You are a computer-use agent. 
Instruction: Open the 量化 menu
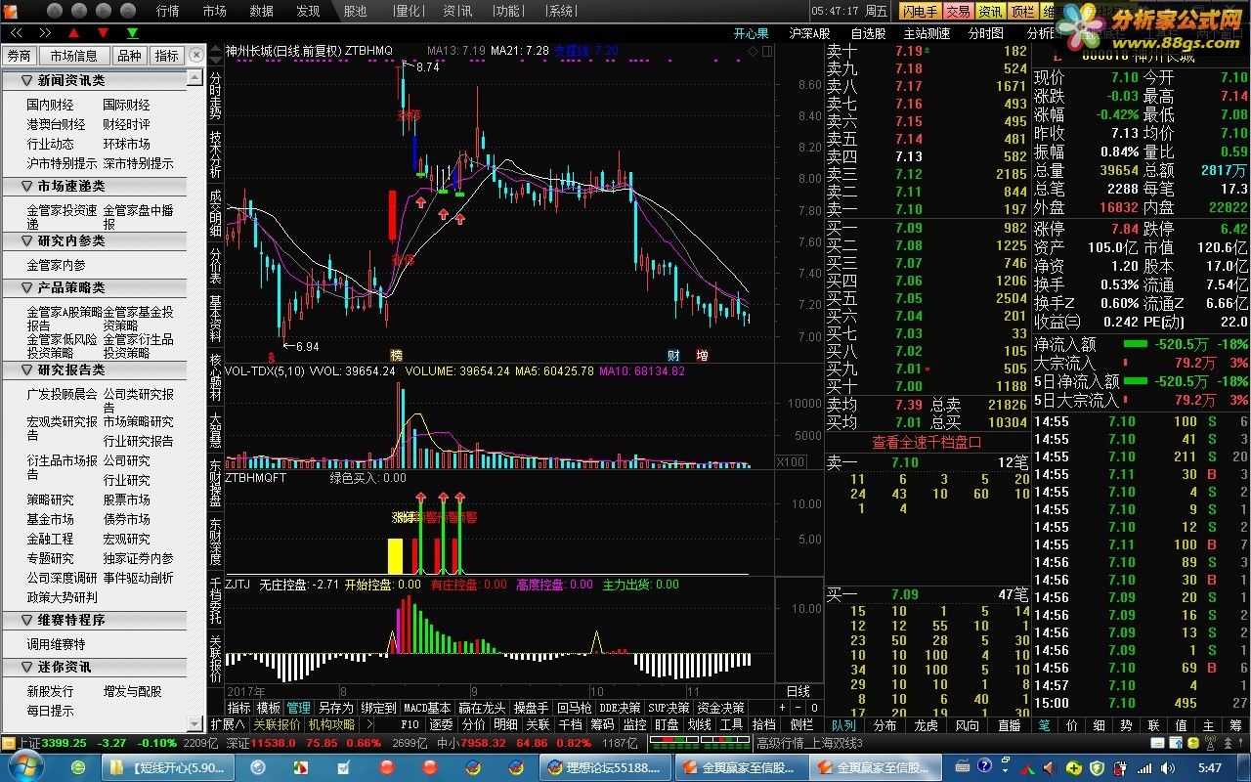tap(408, 11)
